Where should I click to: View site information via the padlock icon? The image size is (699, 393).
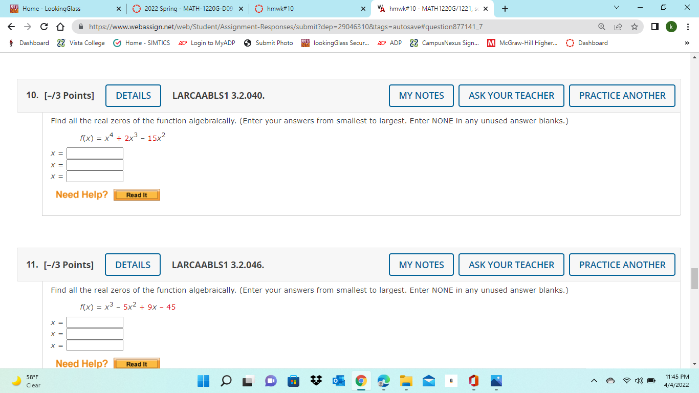coord(81,27)
